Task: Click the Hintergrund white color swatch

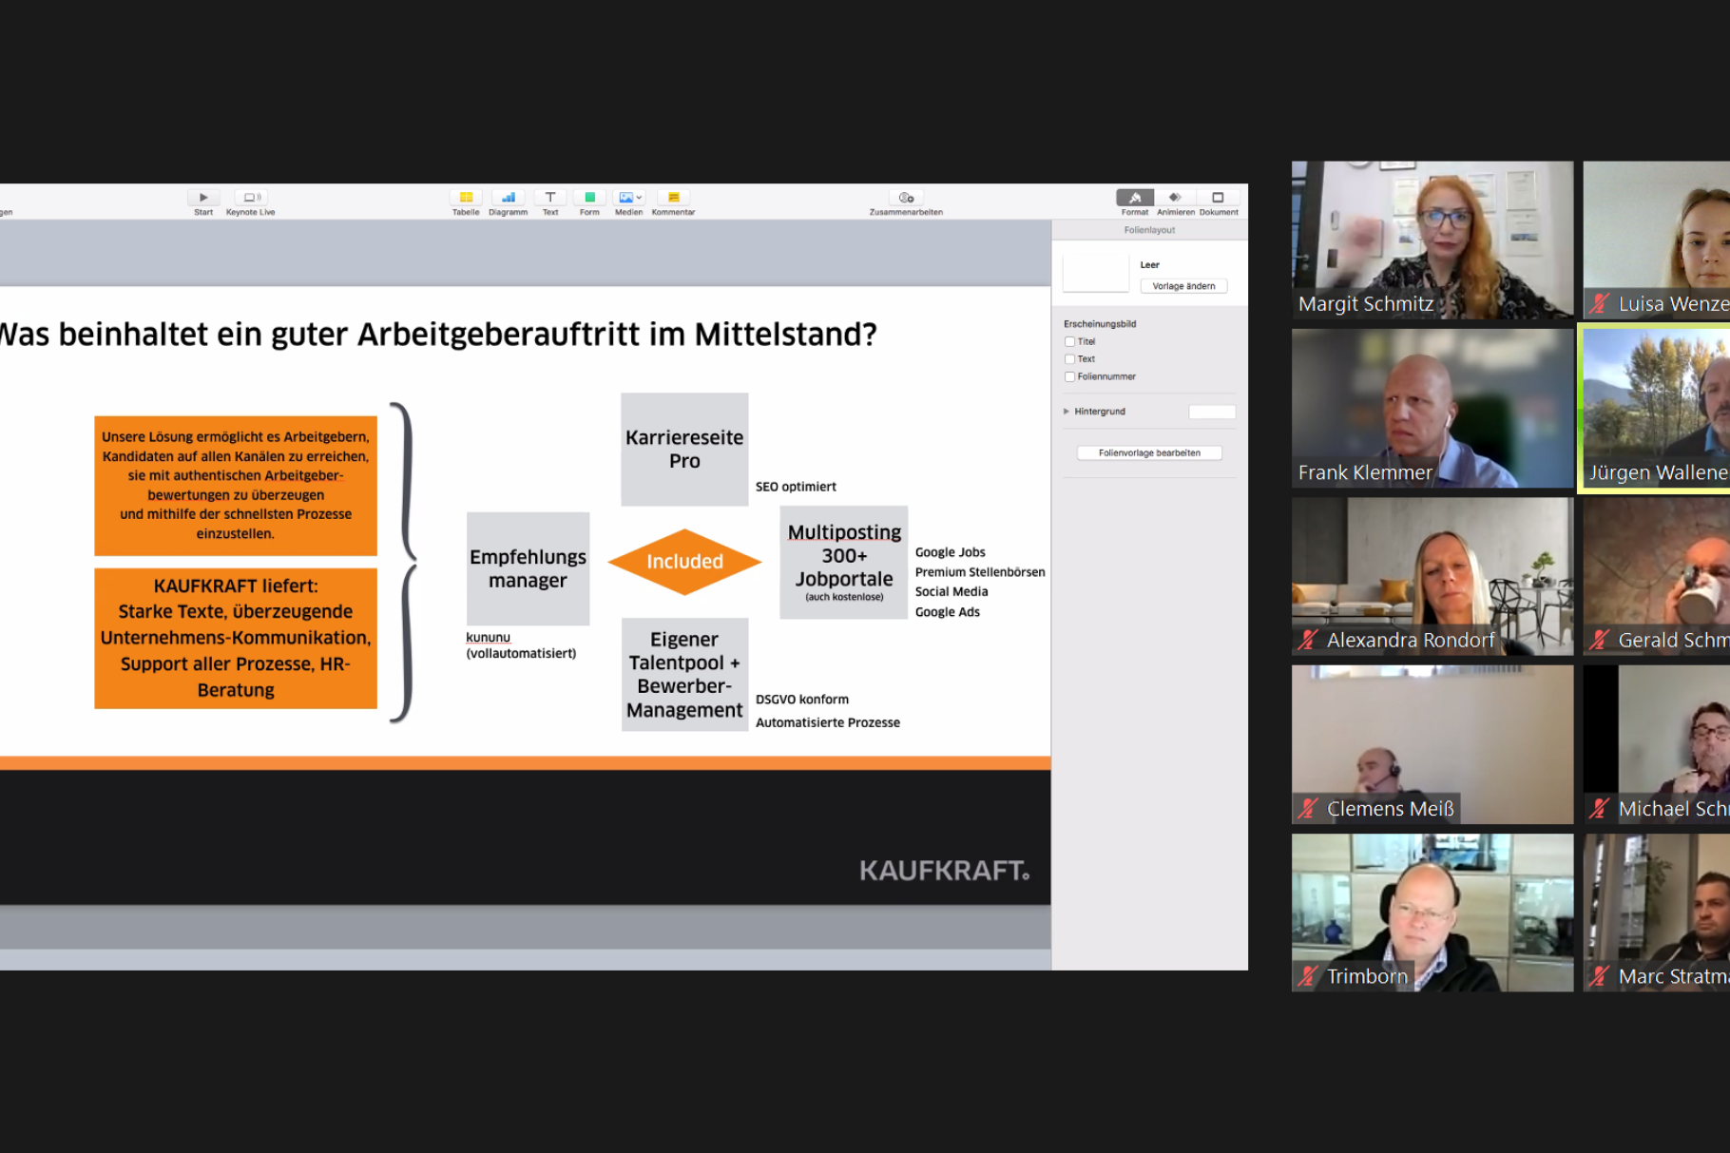Action: 1212,412
